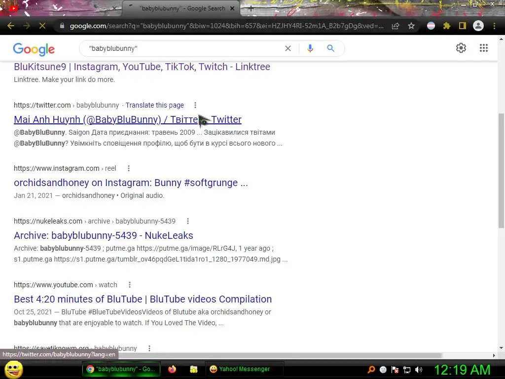Close the Google Search tab

pos(232,8)
